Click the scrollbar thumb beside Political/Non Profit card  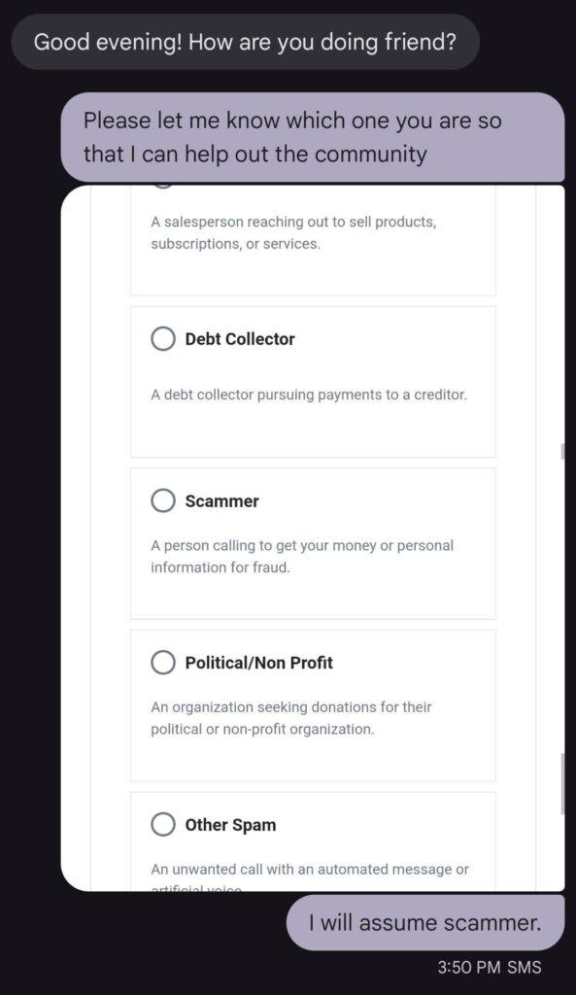click(562, 784)
